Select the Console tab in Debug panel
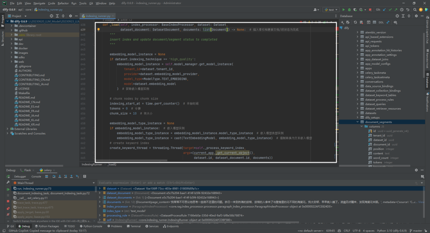 (x=36, y=176)
